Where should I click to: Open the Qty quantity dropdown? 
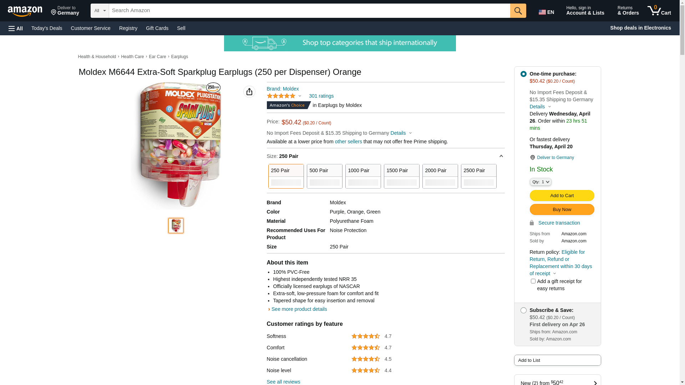[x=540, y=182]
